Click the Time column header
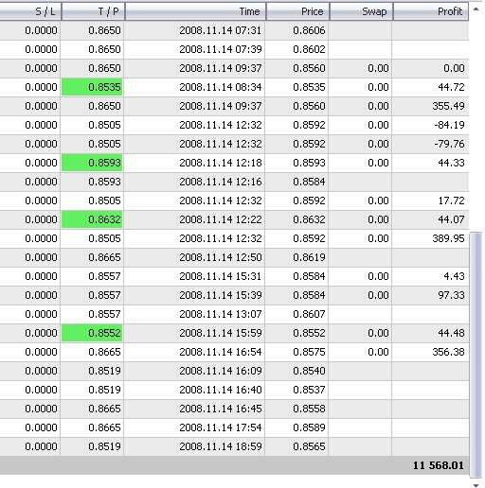485x488 pixels. coord(195,11)
